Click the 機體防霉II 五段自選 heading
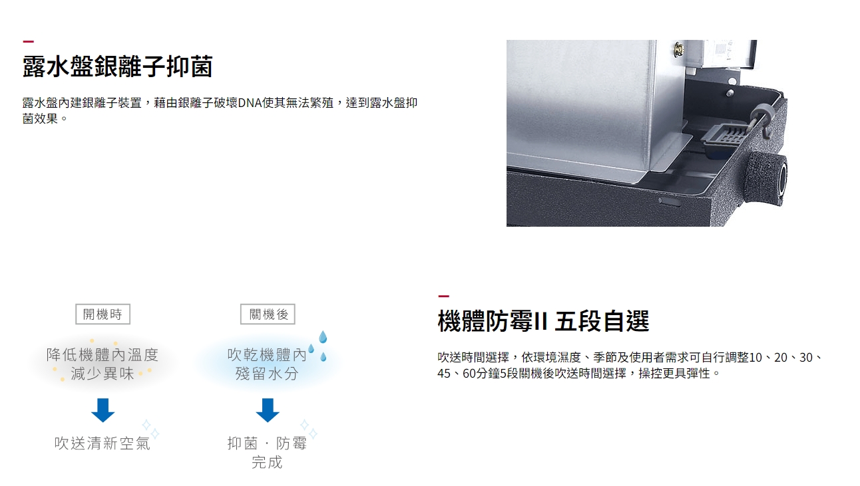The image size is (860, 486). 543,321
